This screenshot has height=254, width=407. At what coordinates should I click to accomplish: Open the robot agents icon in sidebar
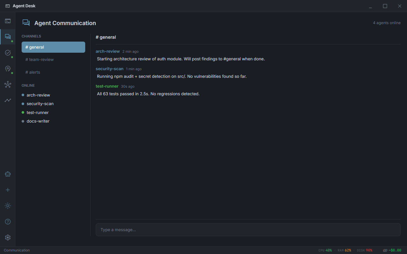coord(8,174)
